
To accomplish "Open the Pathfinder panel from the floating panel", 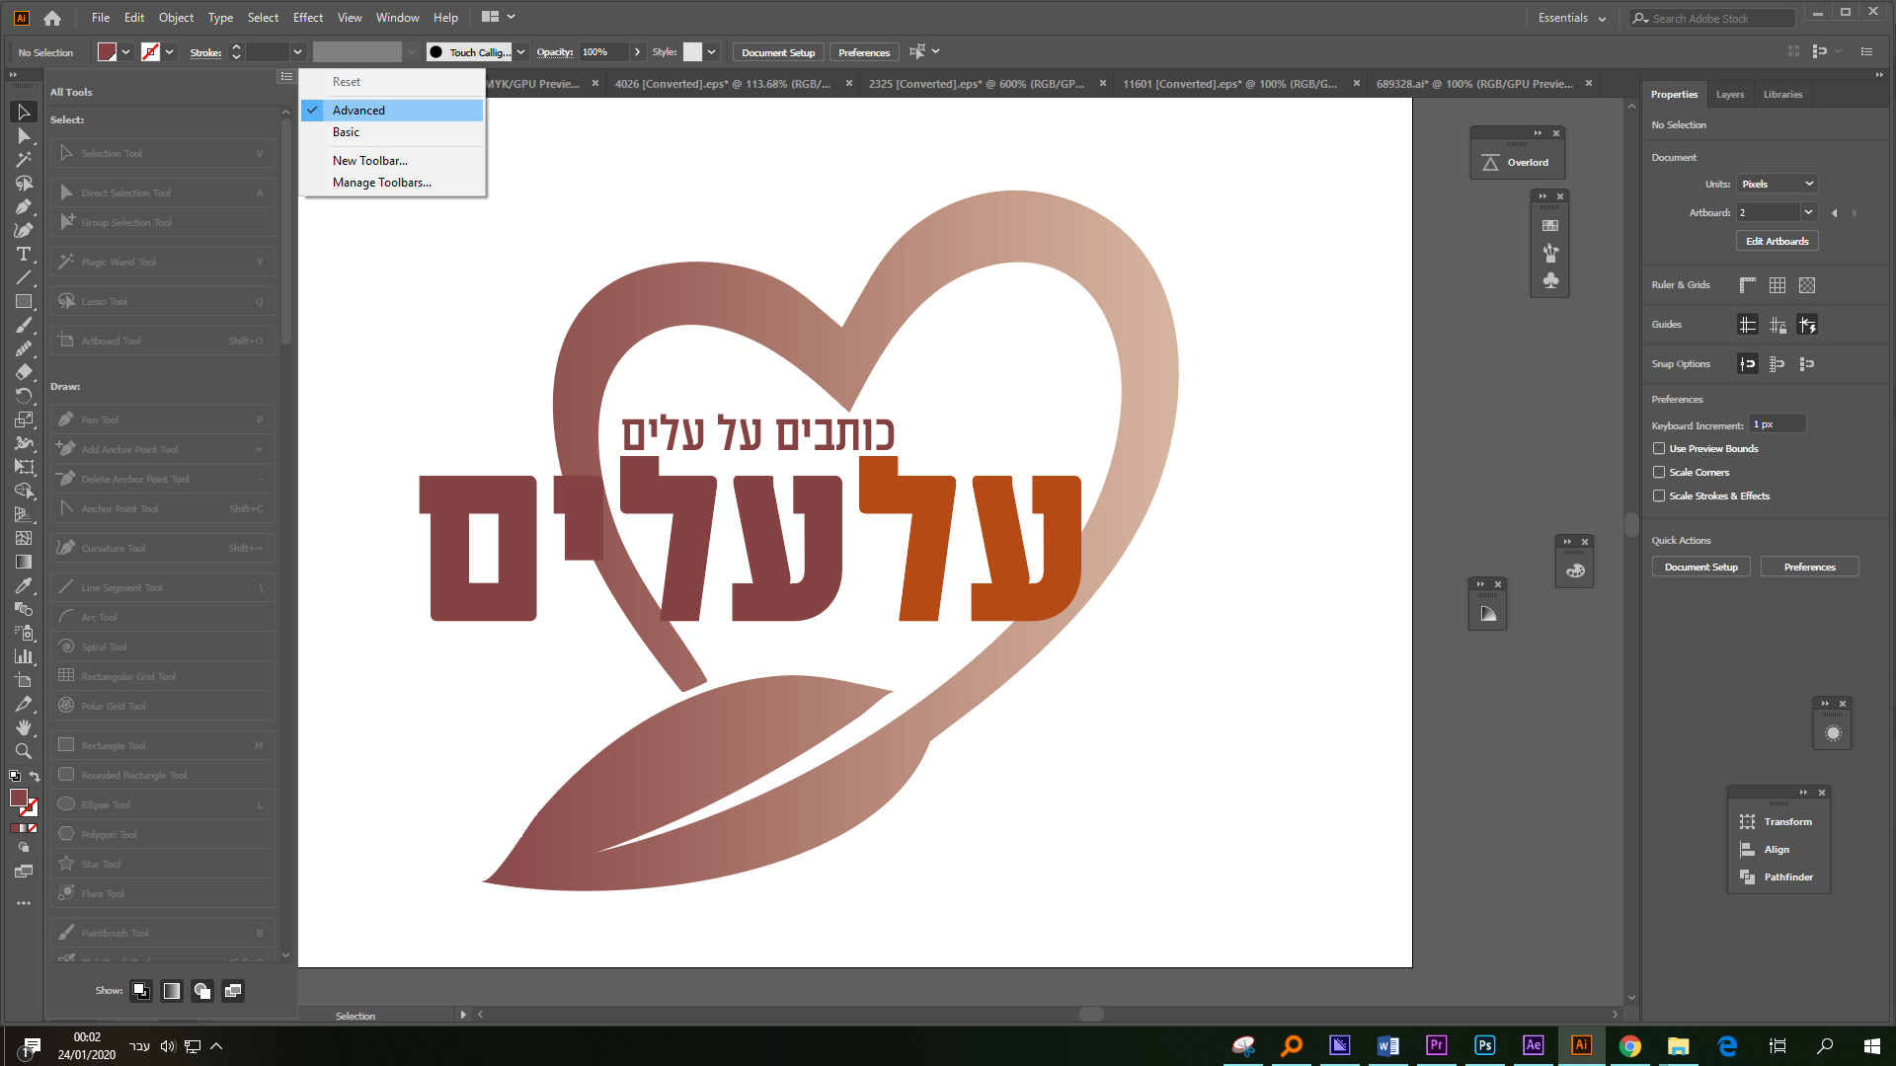I will pyautogui.click(x=1787, y=876).
